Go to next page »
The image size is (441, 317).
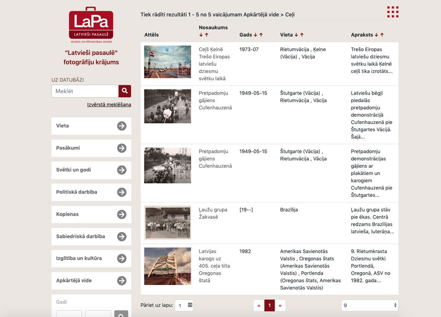(x=280, y=305)
